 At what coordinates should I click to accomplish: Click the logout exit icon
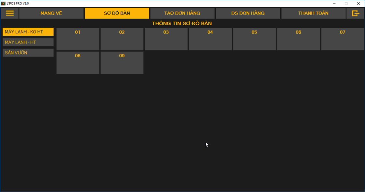point(355,13)
